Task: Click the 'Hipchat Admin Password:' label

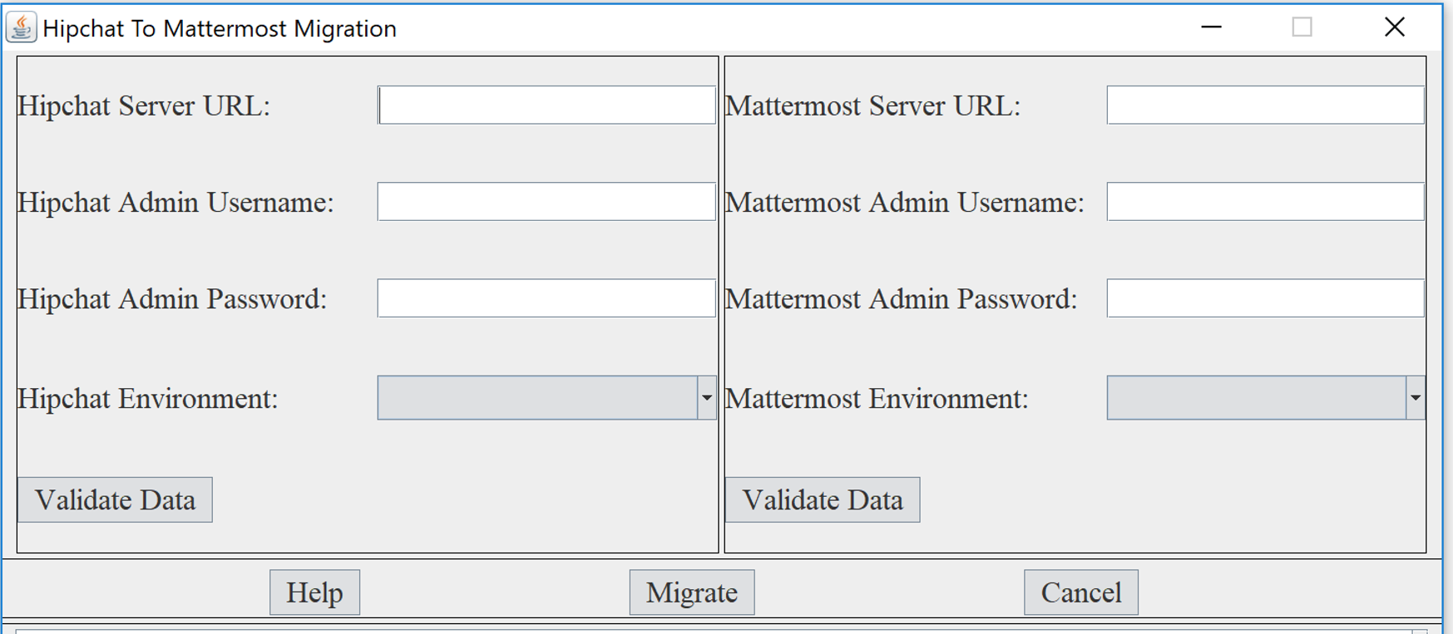Action: (x=172, y=299)
